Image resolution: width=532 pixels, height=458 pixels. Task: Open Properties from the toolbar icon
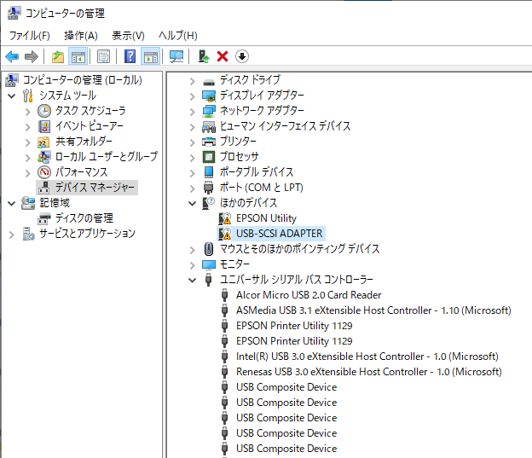pos(103,56)
